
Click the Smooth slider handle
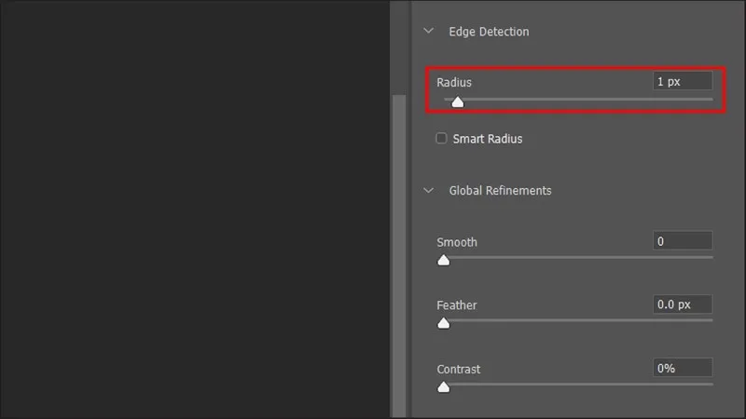(x=444, y=261)
